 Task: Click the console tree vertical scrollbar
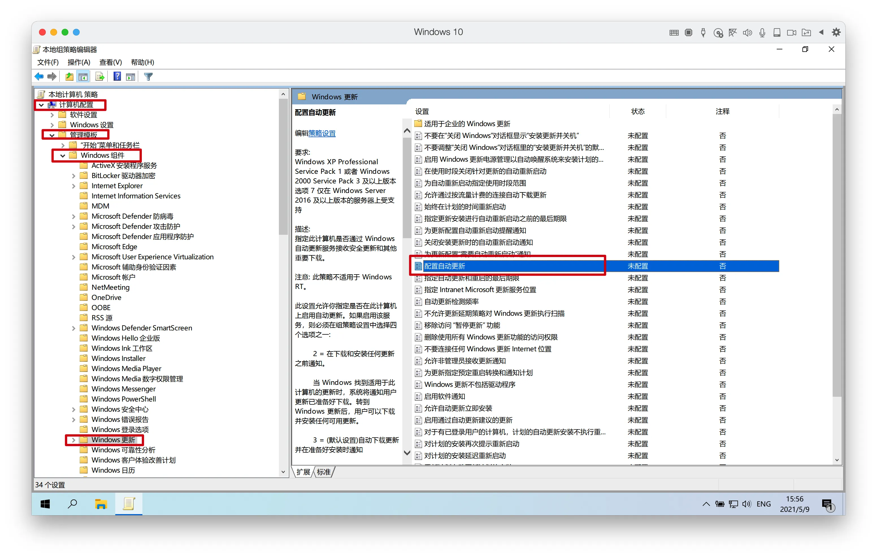click(283, 166)
